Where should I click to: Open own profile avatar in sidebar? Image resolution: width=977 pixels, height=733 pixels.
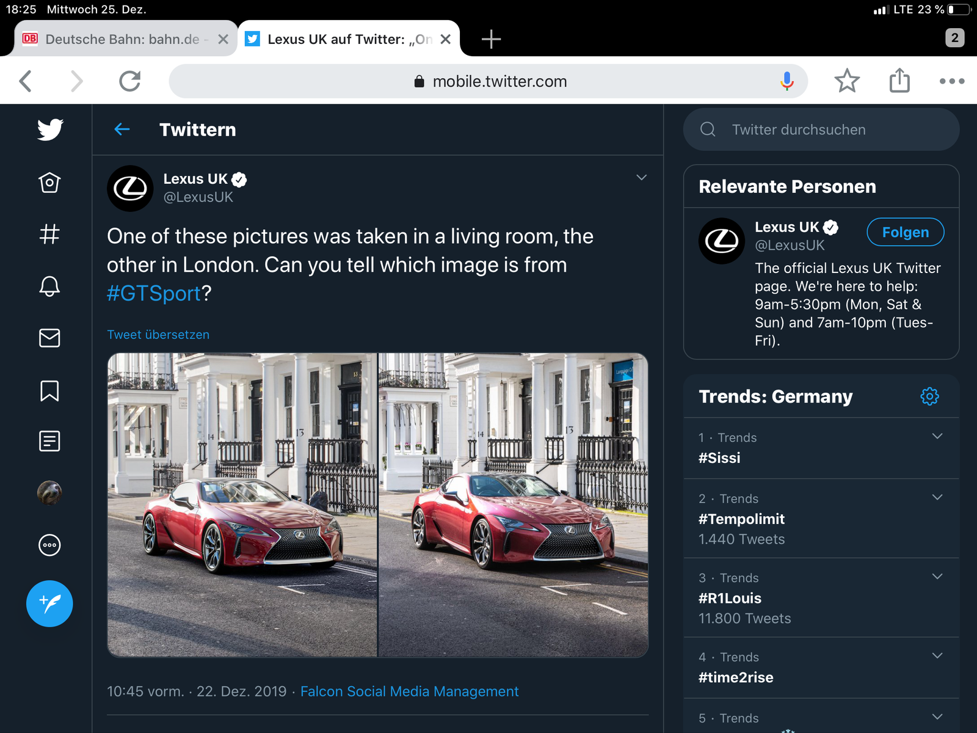pos(49,492)
